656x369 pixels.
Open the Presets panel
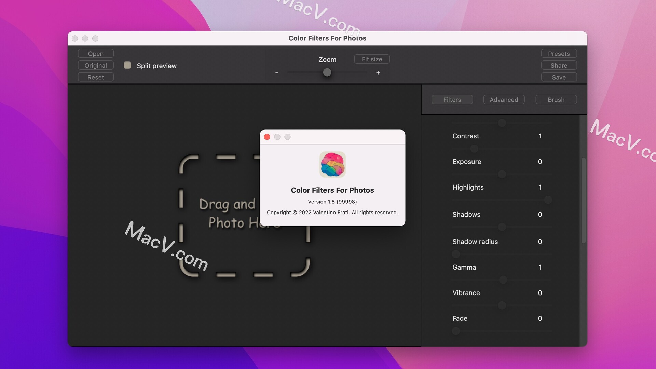(x=559, y=54)
